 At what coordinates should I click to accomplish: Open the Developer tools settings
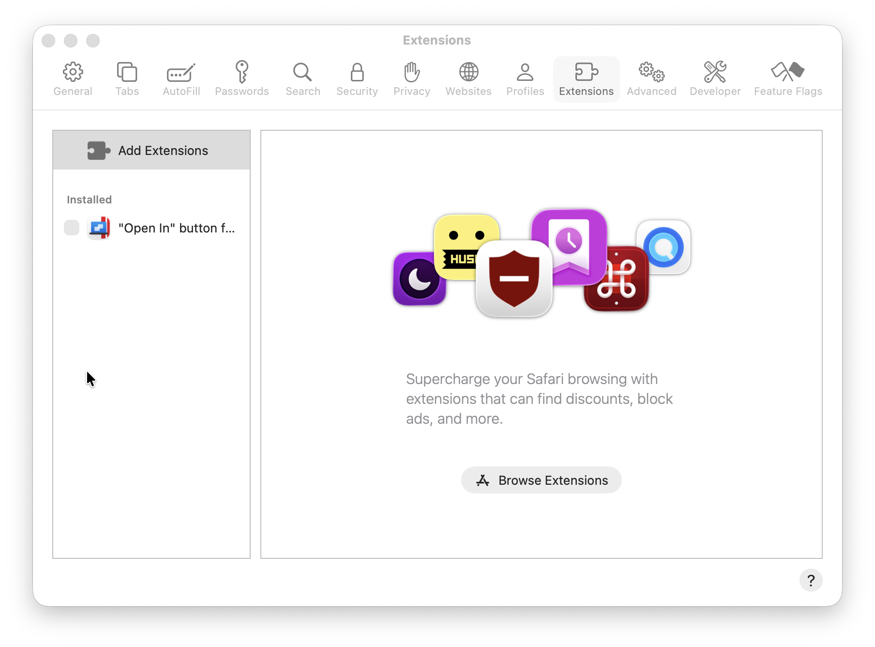click(x=715, y=78)
